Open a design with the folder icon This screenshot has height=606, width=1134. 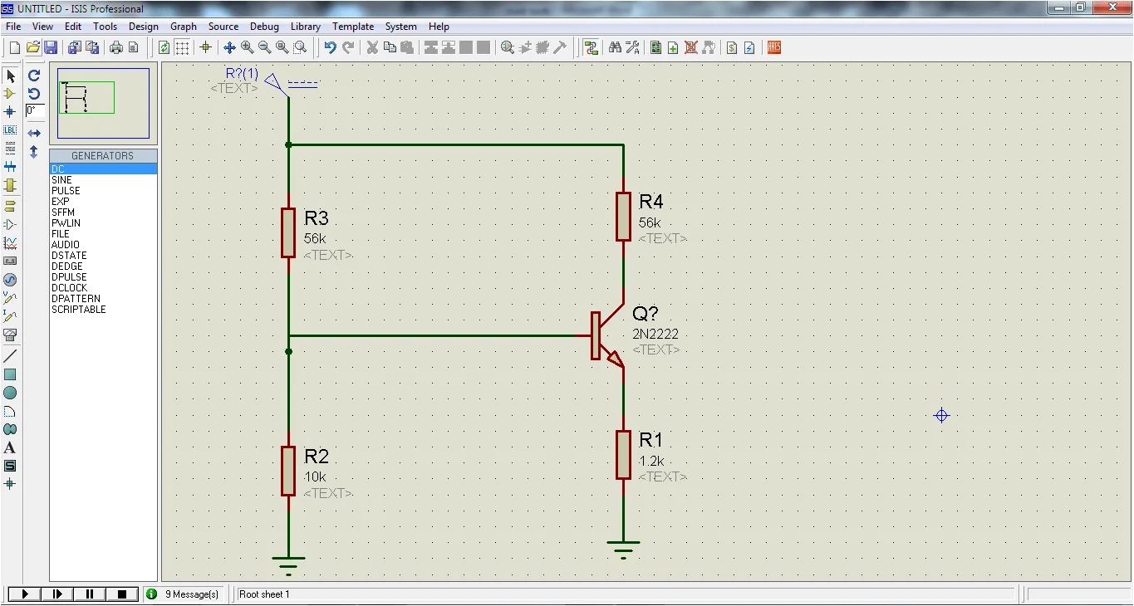point(33,48)
